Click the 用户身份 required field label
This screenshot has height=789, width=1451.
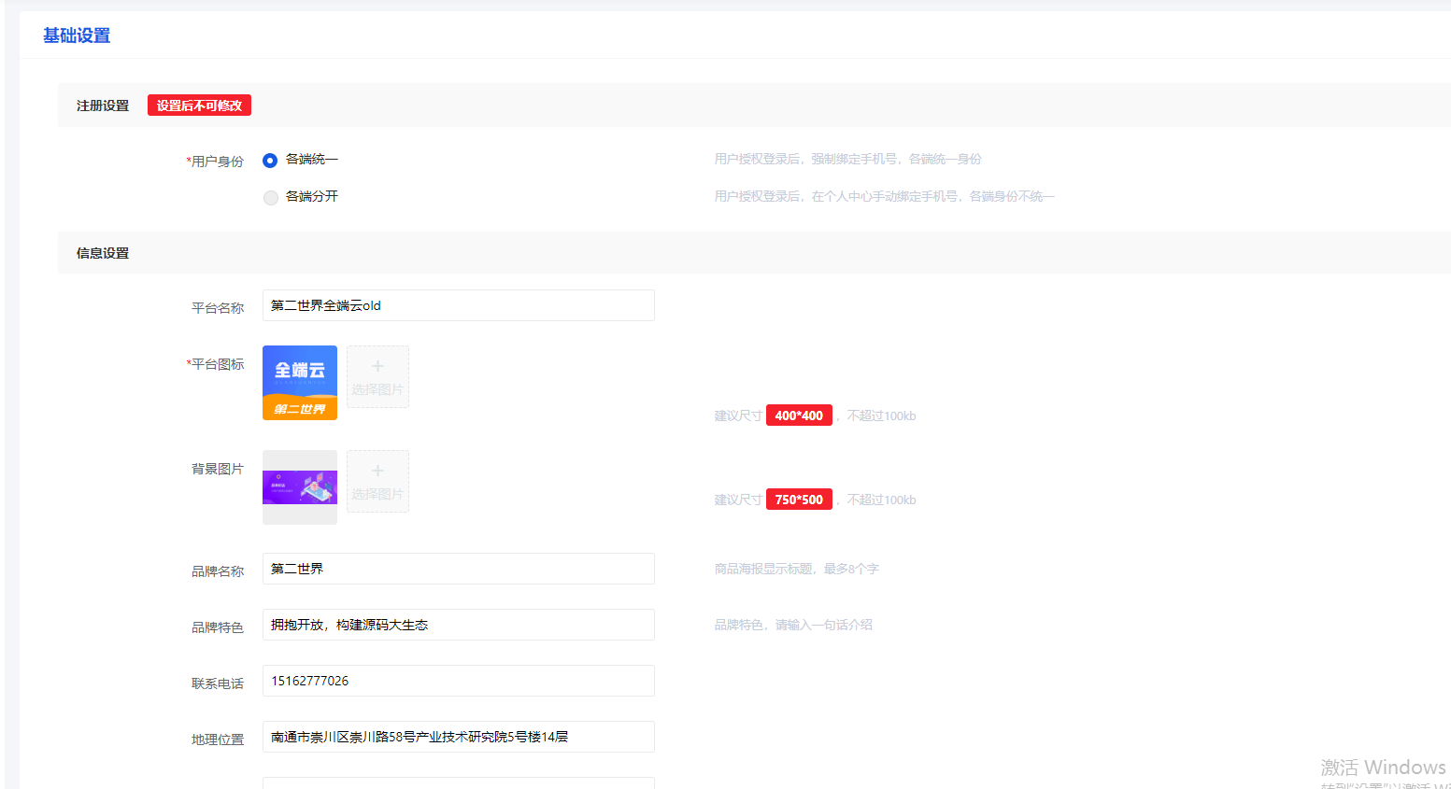click(x=216, y=162)
